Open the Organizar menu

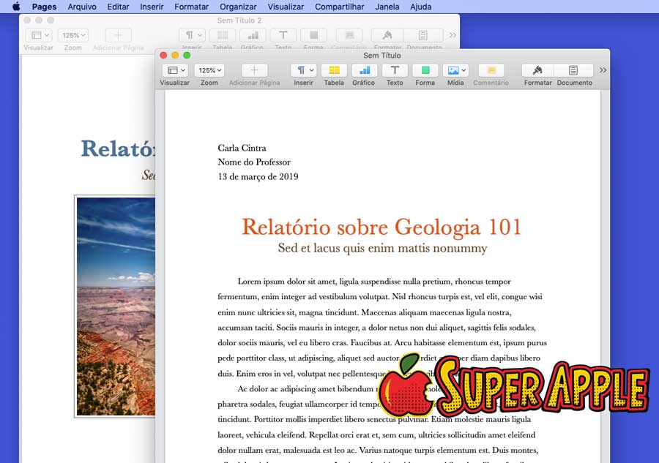pos(238,7)
